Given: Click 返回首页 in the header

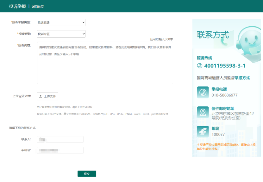Looking at the screenshot, I should coord(38,6).
